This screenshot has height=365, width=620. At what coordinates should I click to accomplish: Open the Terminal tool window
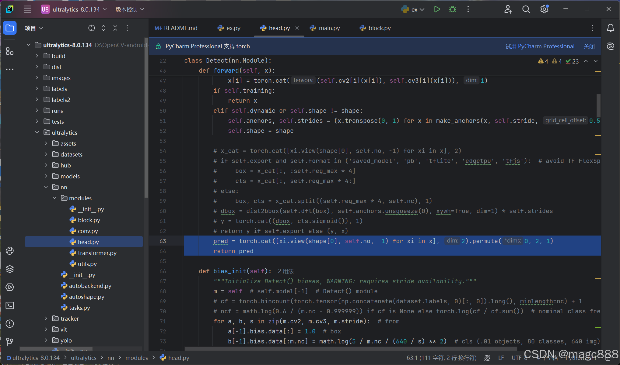click(10, 305)
